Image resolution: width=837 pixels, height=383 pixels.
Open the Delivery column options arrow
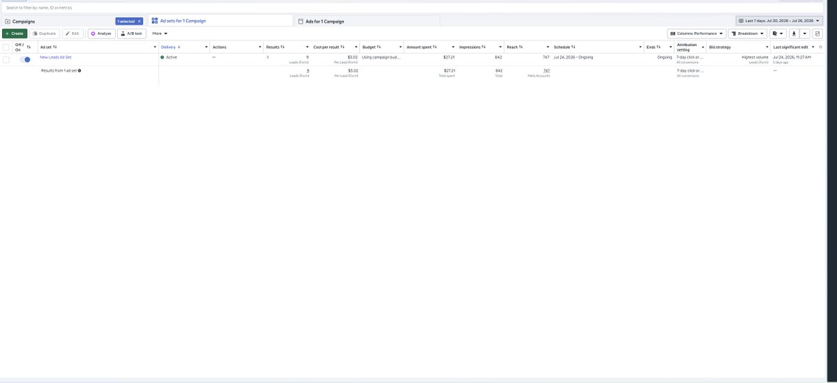pyautogui.click(x=206, y=47)
